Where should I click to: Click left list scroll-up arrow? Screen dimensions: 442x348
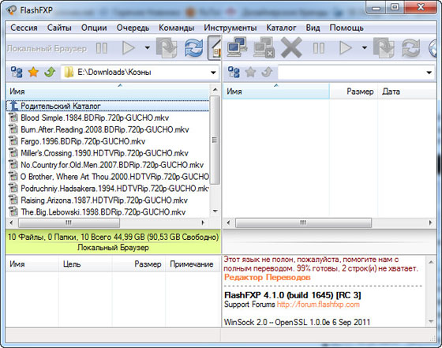click(x=215, y=90)
